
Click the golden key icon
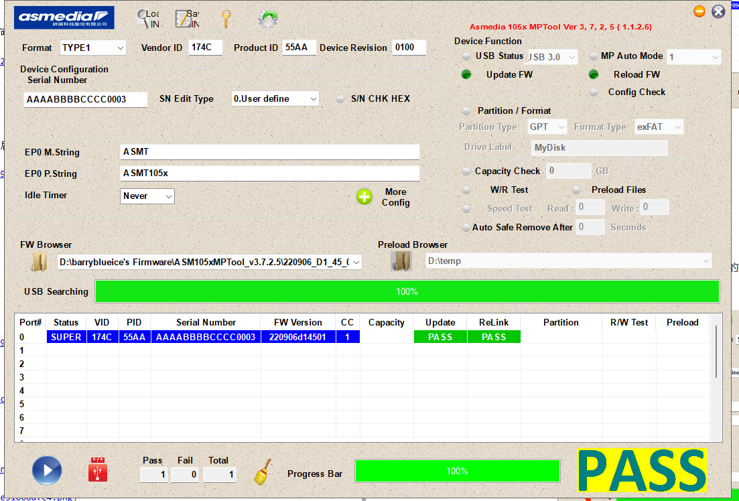pyautogui.click(x=226, y=19)
